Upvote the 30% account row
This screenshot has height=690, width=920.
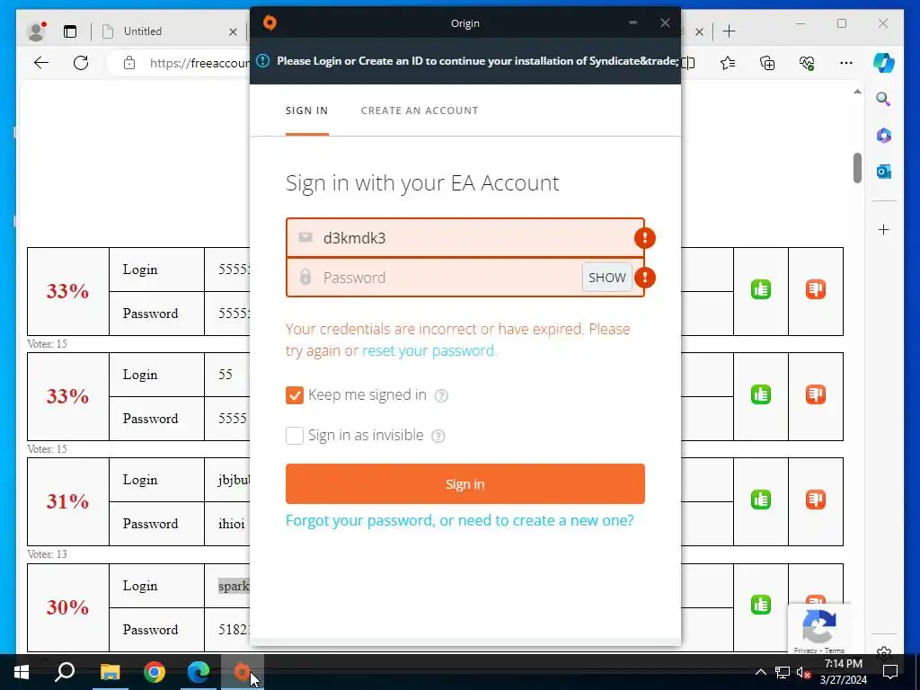pyautogui.click(x=761, y=605)
